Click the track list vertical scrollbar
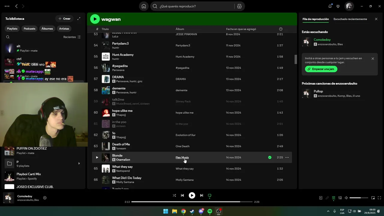Image resolution: width=384 pixels, height=216 pixels. point(295,59)
